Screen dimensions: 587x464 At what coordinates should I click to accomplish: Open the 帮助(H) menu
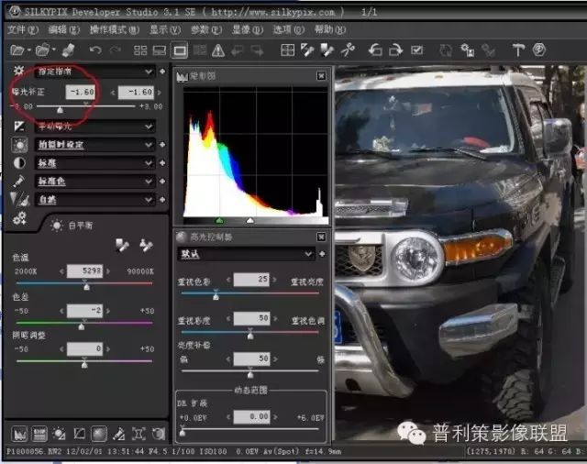tap(330, 29)
